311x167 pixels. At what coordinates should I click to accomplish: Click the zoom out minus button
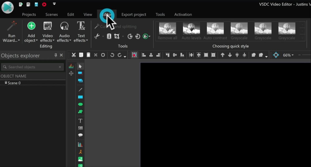pos(299,55)
